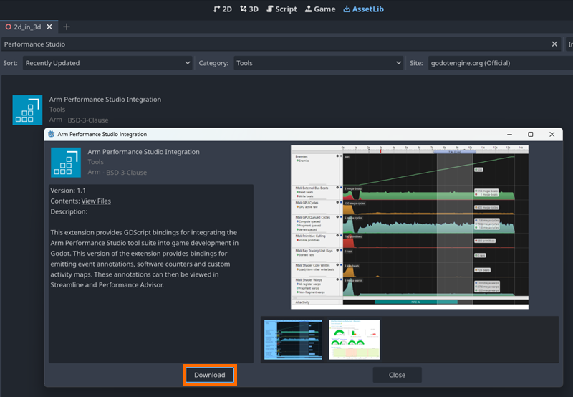Screen dimensions: 573x397
Task: Click the Arm asset icon in results list
Action: coord(27,110)
